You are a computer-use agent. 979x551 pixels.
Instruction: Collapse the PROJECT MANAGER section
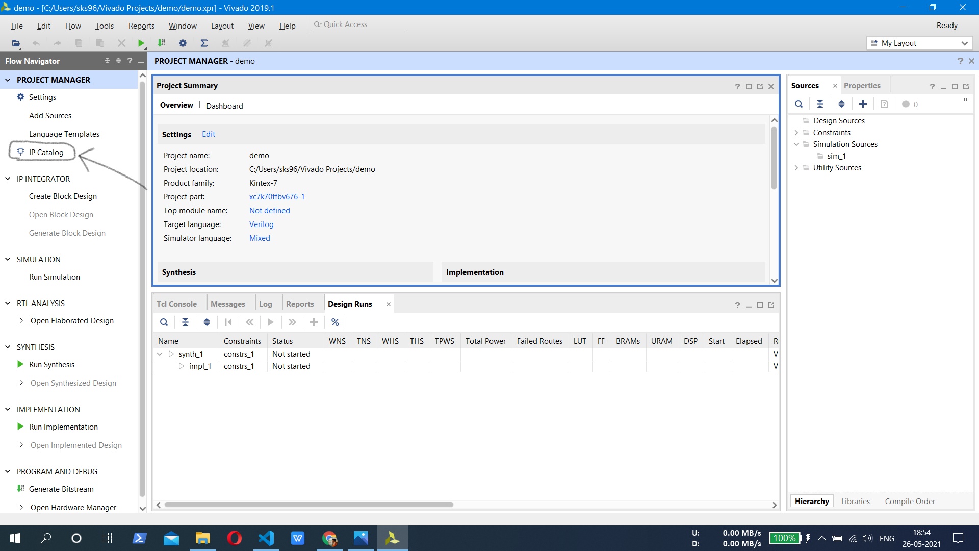(x=8, y=80)
